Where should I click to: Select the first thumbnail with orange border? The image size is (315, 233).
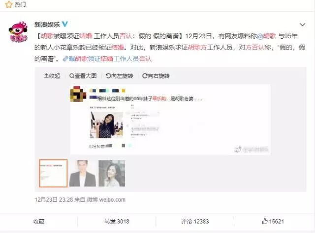coord(53,173)
